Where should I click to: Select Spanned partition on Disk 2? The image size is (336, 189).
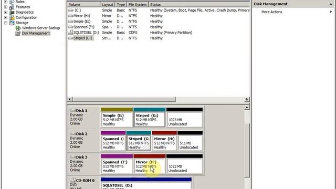(113, 141)
